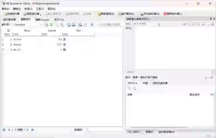Viewport: 216px width, 138px height.
Task: Click the save table as icon
Action: (69, 25)
